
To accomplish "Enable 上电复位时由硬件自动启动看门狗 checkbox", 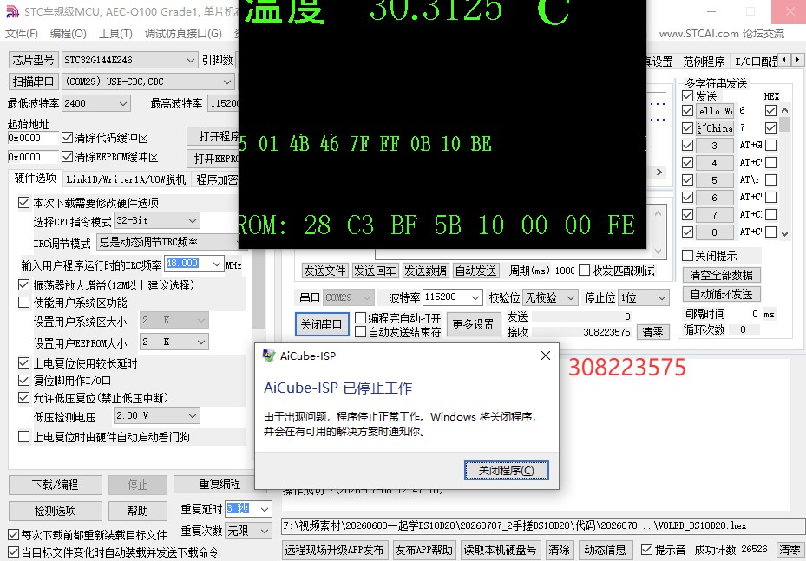I will [x=23, y=437].
